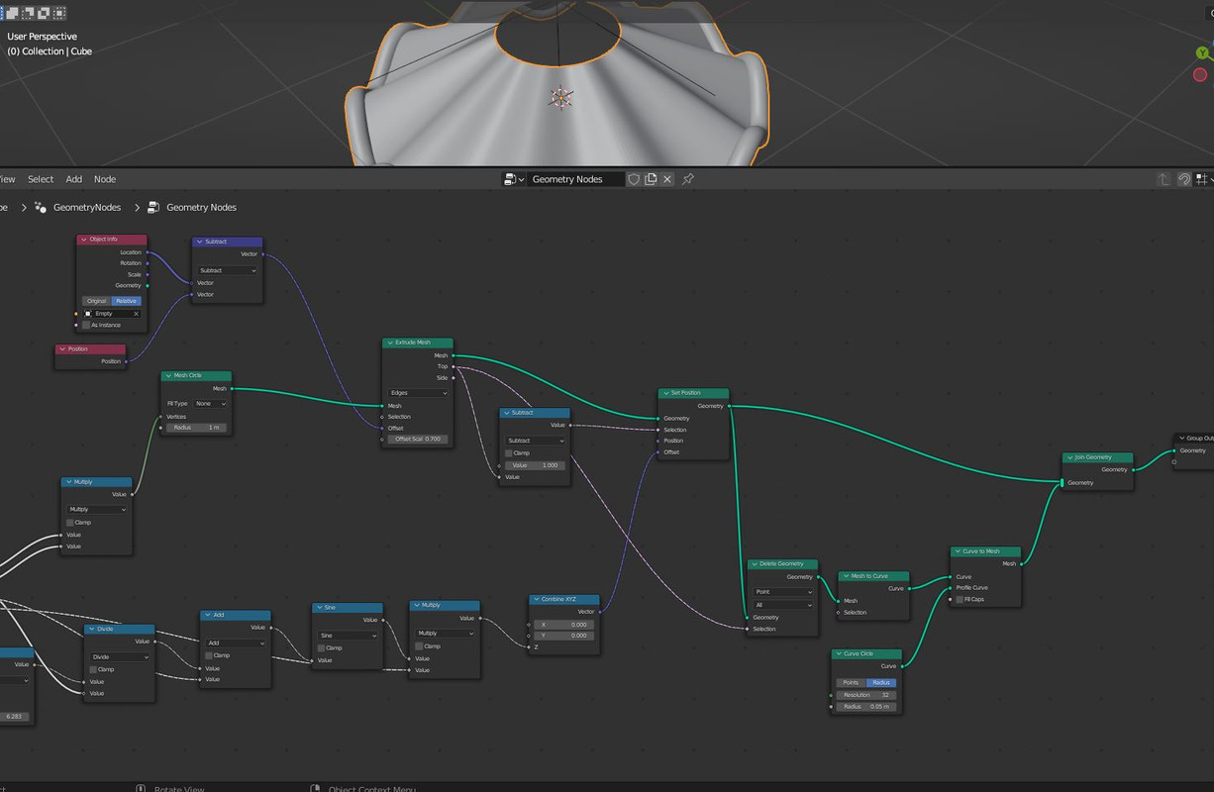1214x792 pixels.
Task: Click the red axis gizmo ball
Action: [1200, 74]
